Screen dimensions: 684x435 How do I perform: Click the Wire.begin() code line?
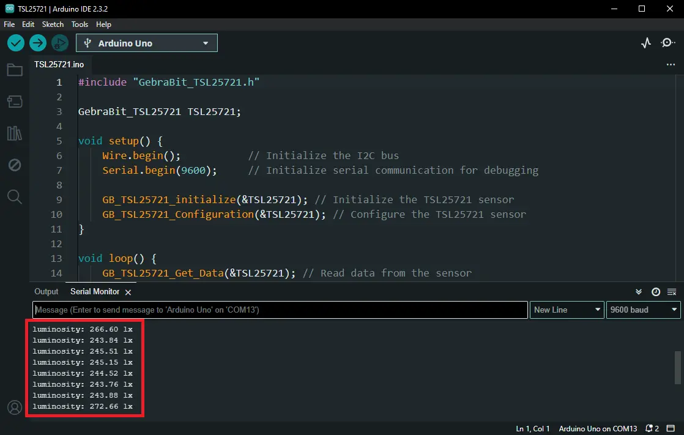point(141,155)
